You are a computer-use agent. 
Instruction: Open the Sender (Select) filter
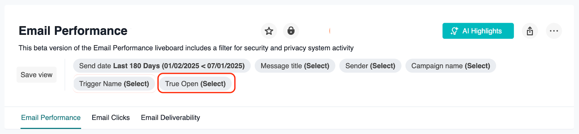370,66
